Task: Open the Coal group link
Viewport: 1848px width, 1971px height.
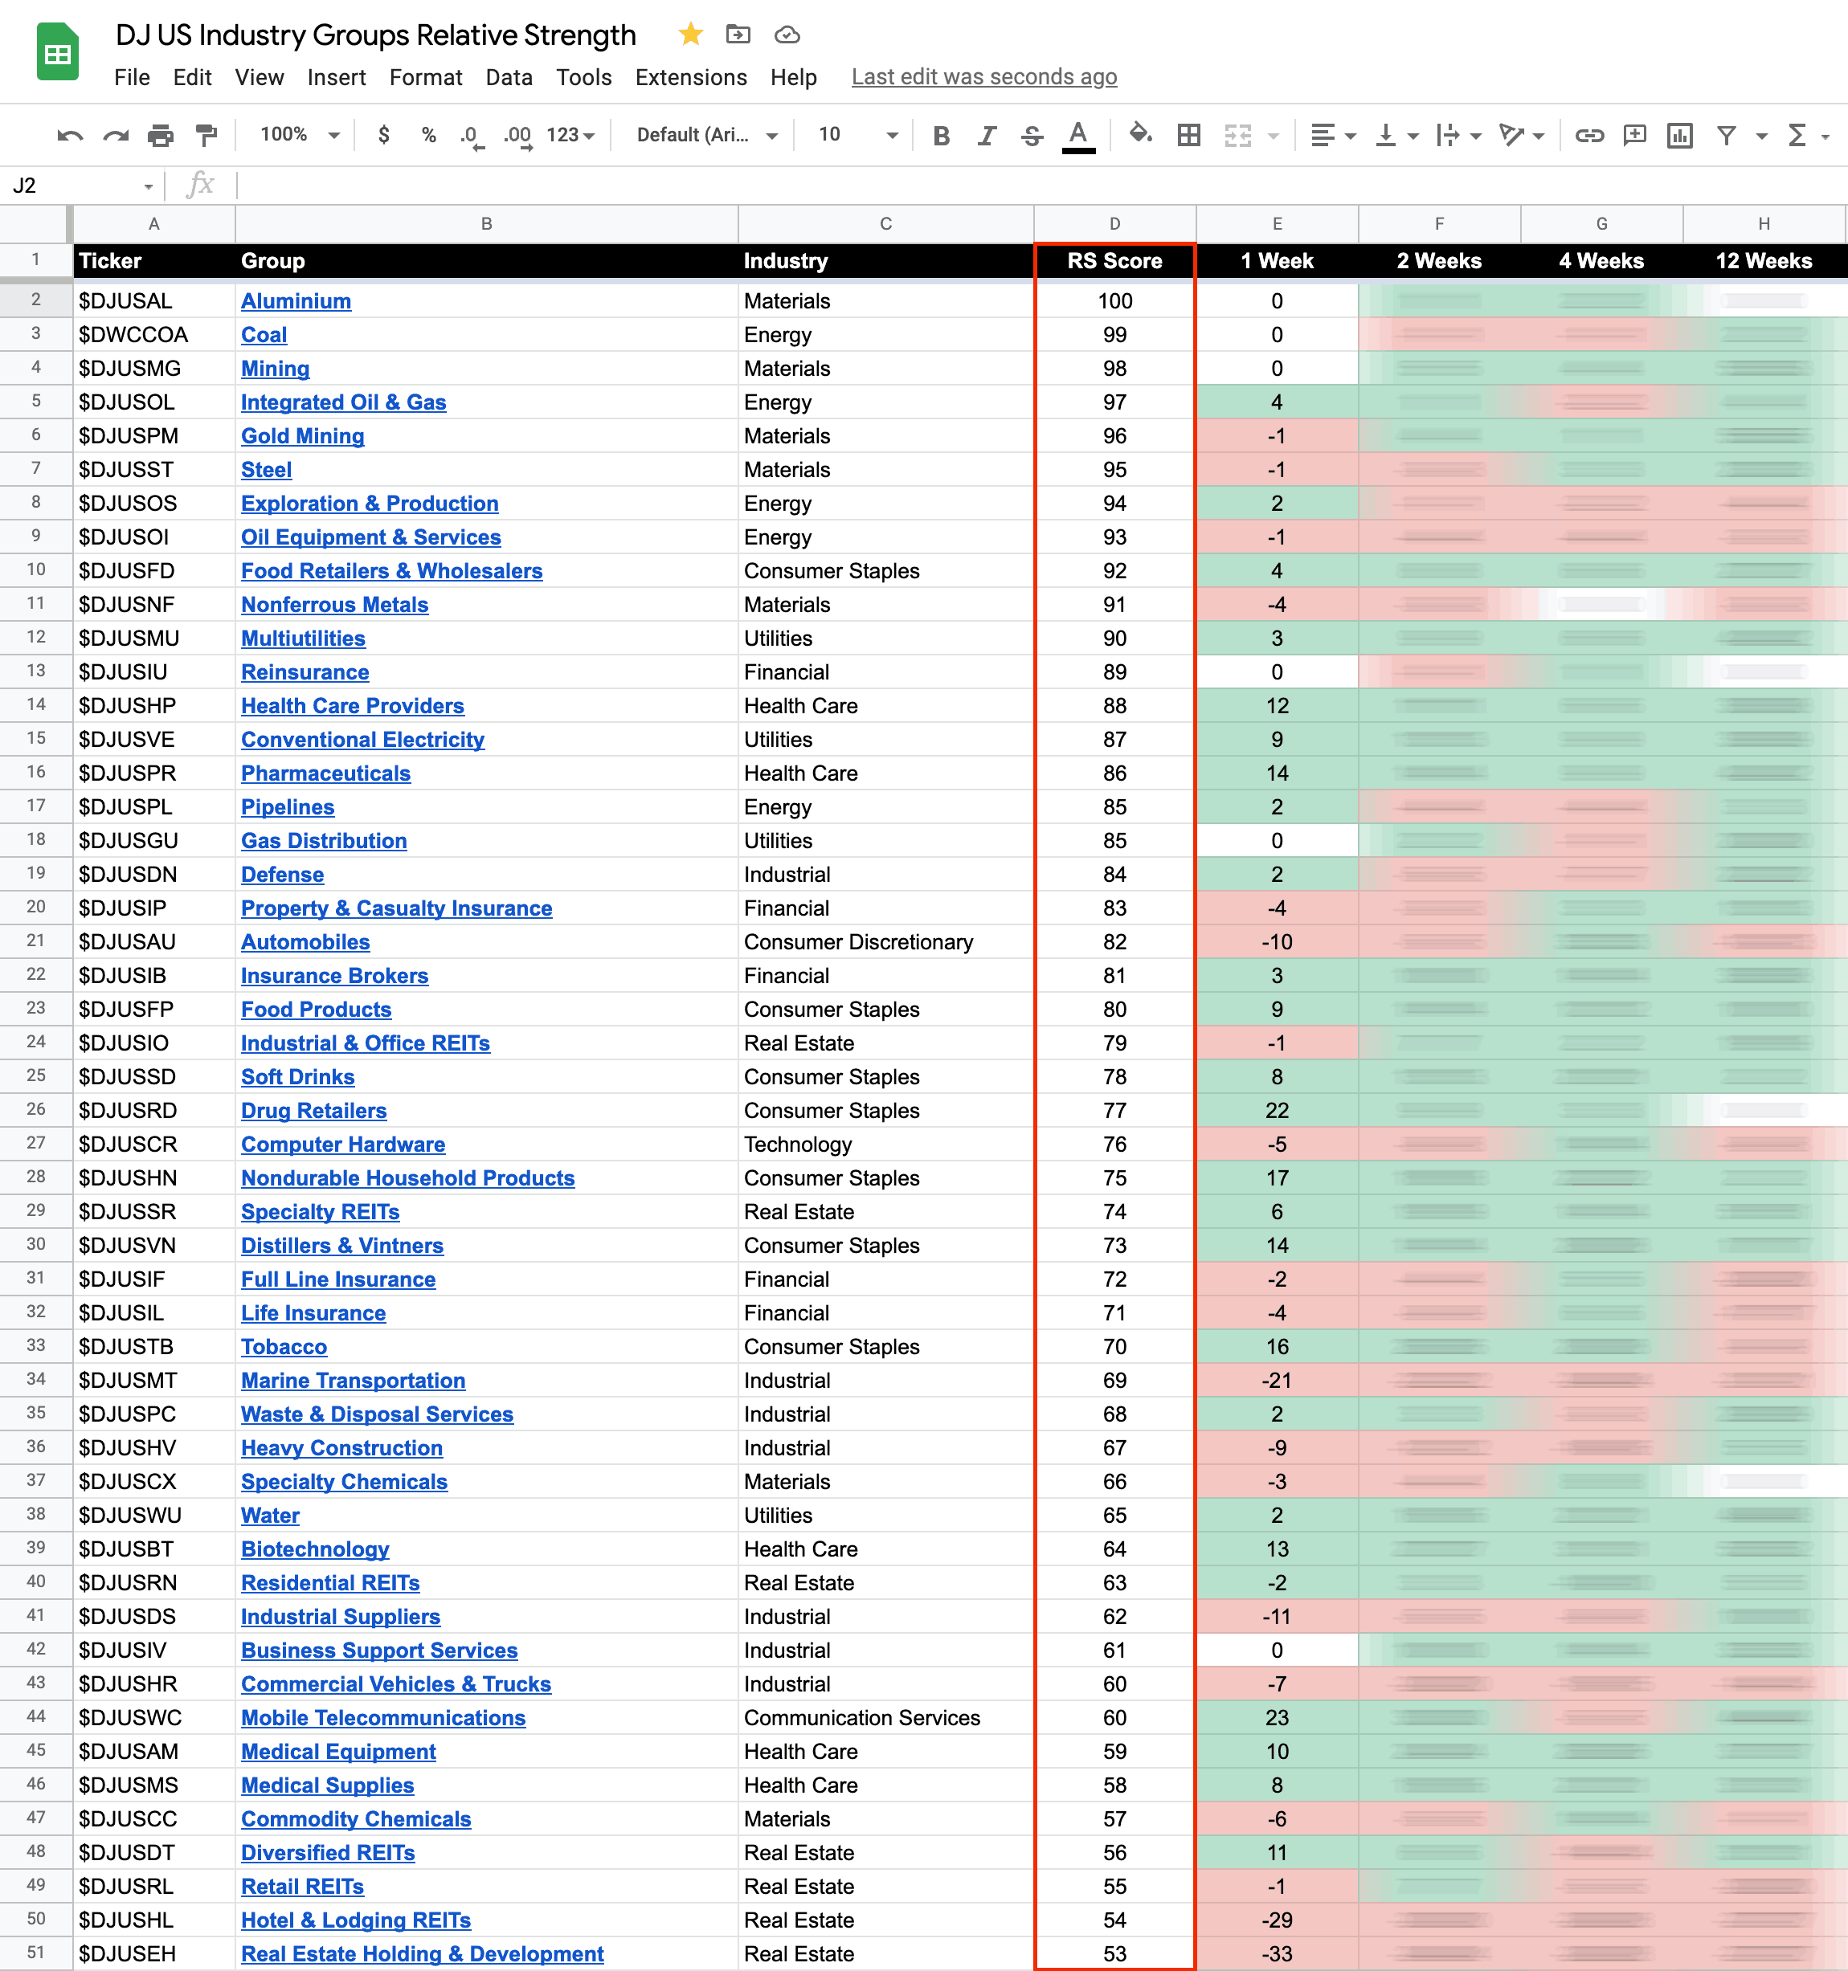Action: (264, 335)
